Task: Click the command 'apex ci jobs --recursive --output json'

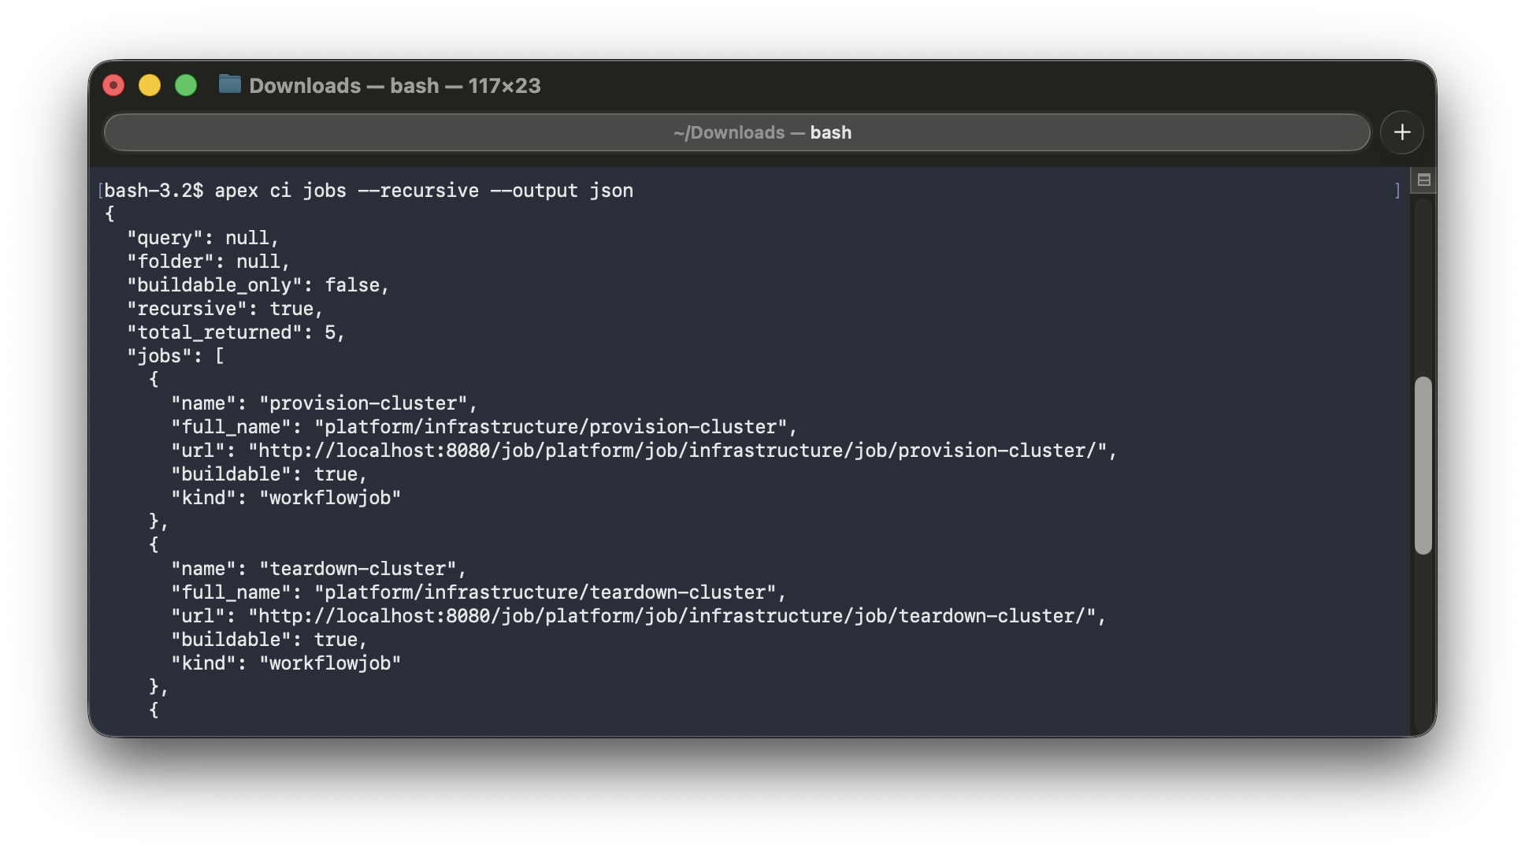Action: 424,191
